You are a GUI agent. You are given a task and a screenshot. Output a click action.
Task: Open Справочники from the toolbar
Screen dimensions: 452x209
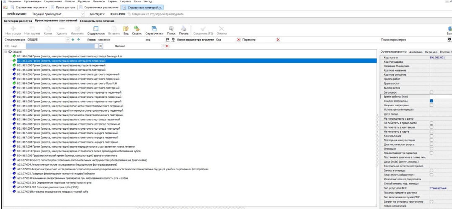(x=154, y=31)
